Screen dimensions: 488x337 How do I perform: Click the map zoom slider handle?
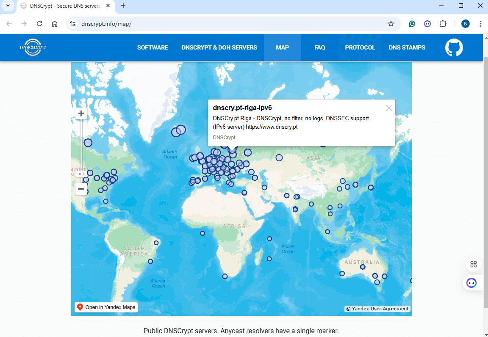(81, 174)
